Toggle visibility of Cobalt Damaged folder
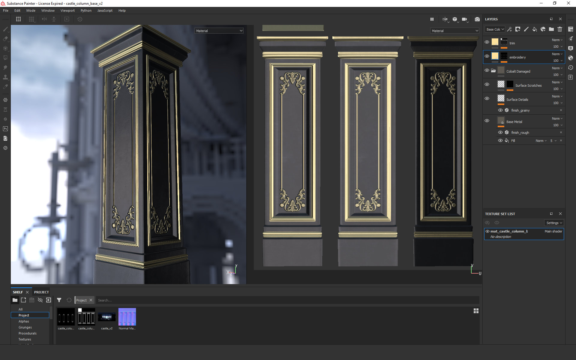Viewport: 576px width, 360px height. point(487,70)
